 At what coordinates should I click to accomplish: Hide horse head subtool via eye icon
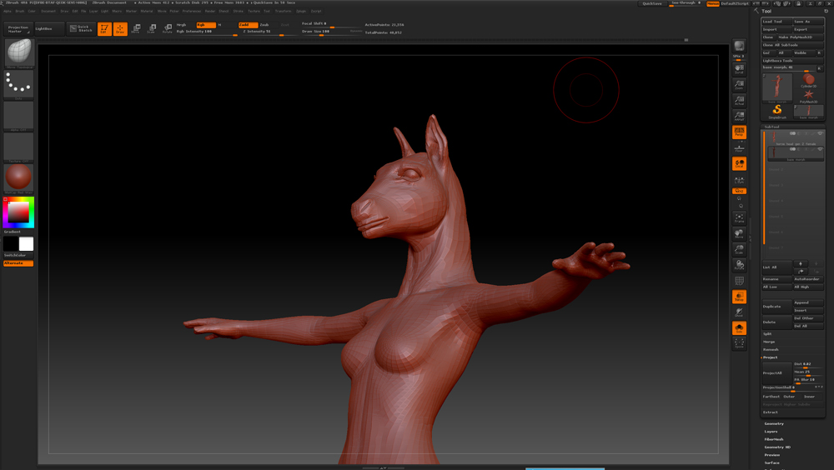[x=820, y=133]
